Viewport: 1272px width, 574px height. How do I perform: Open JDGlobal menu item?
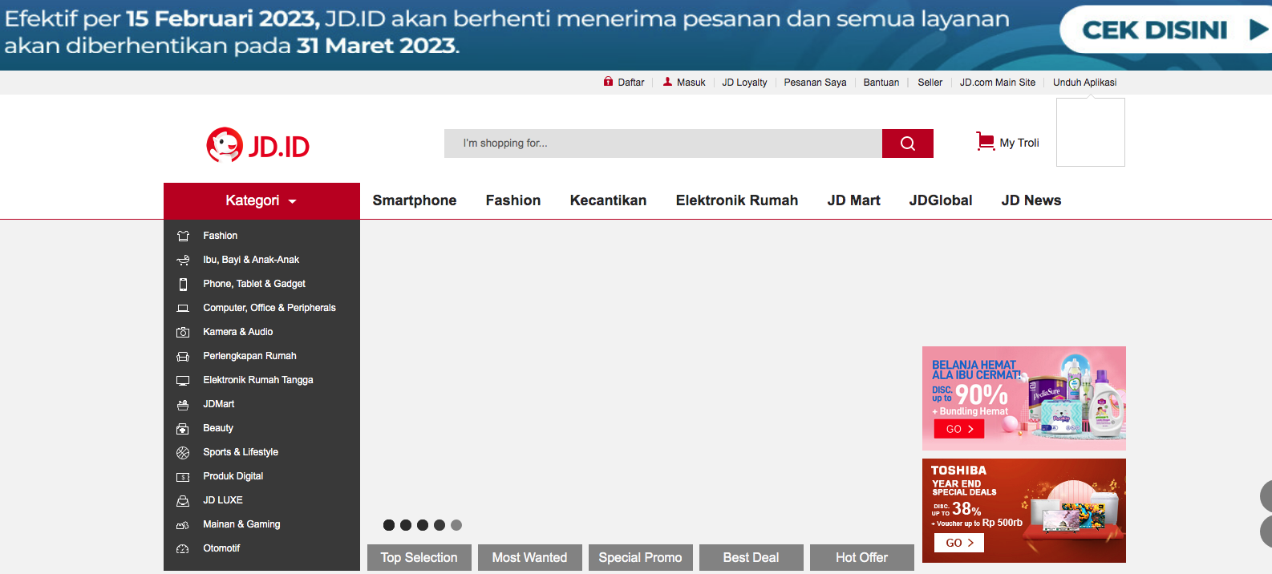pos(941,200)
